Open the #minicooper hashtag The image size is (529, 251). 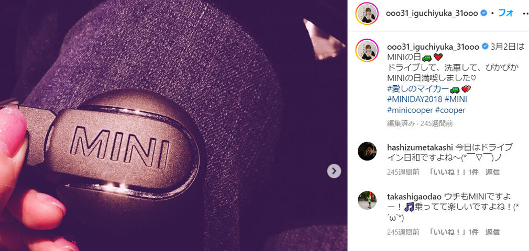(x=410, y=110)
